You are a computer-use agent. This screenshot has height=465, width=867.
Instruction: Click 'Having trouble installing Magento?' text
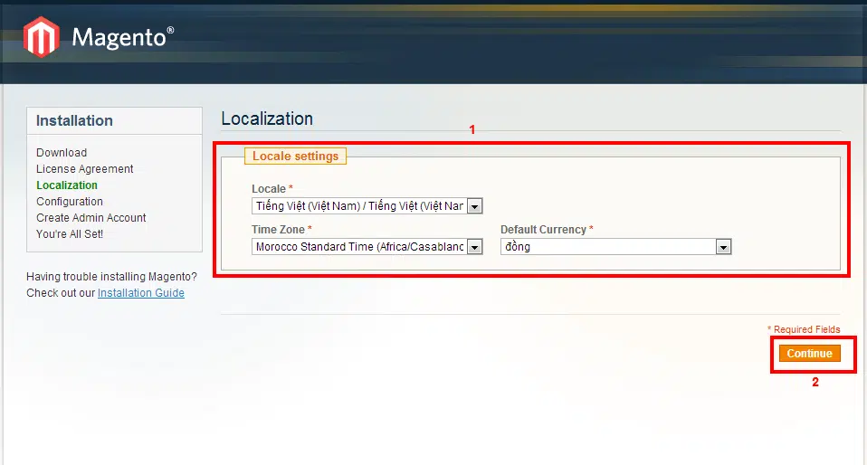[111, 277]
